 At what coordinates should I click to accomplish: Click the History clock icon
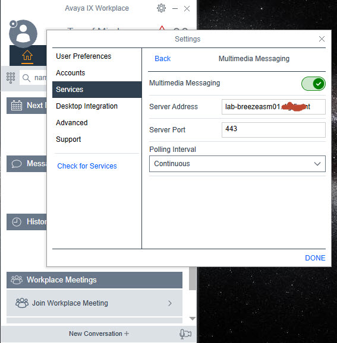click(17, 222)
